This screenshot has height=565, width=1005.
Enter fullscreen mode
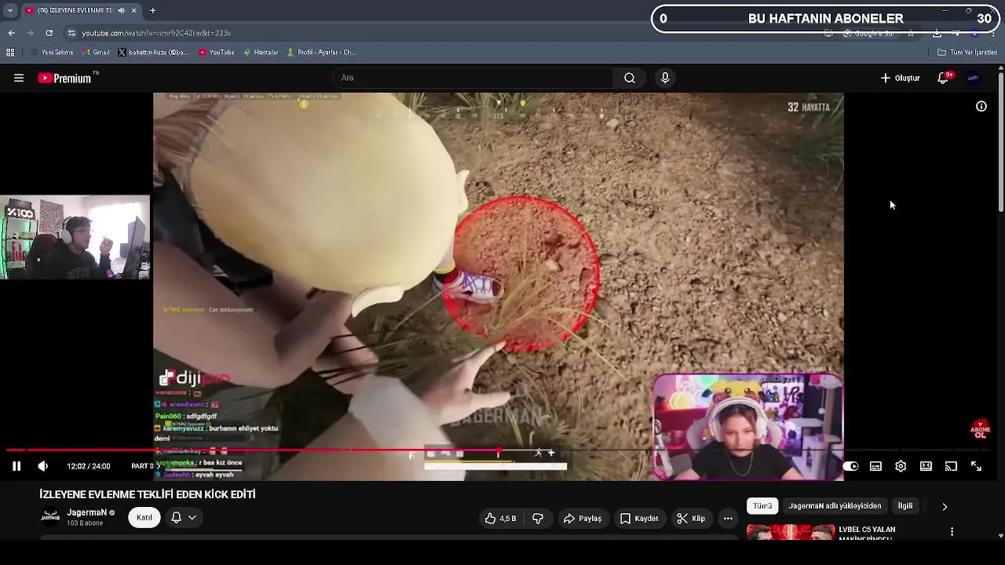click(976, 466)
